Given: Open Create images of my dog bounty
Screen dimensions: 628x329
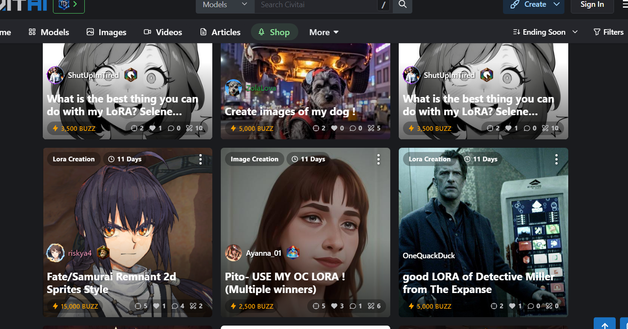Looking at the screenshot, I should [x=290, y=112].
